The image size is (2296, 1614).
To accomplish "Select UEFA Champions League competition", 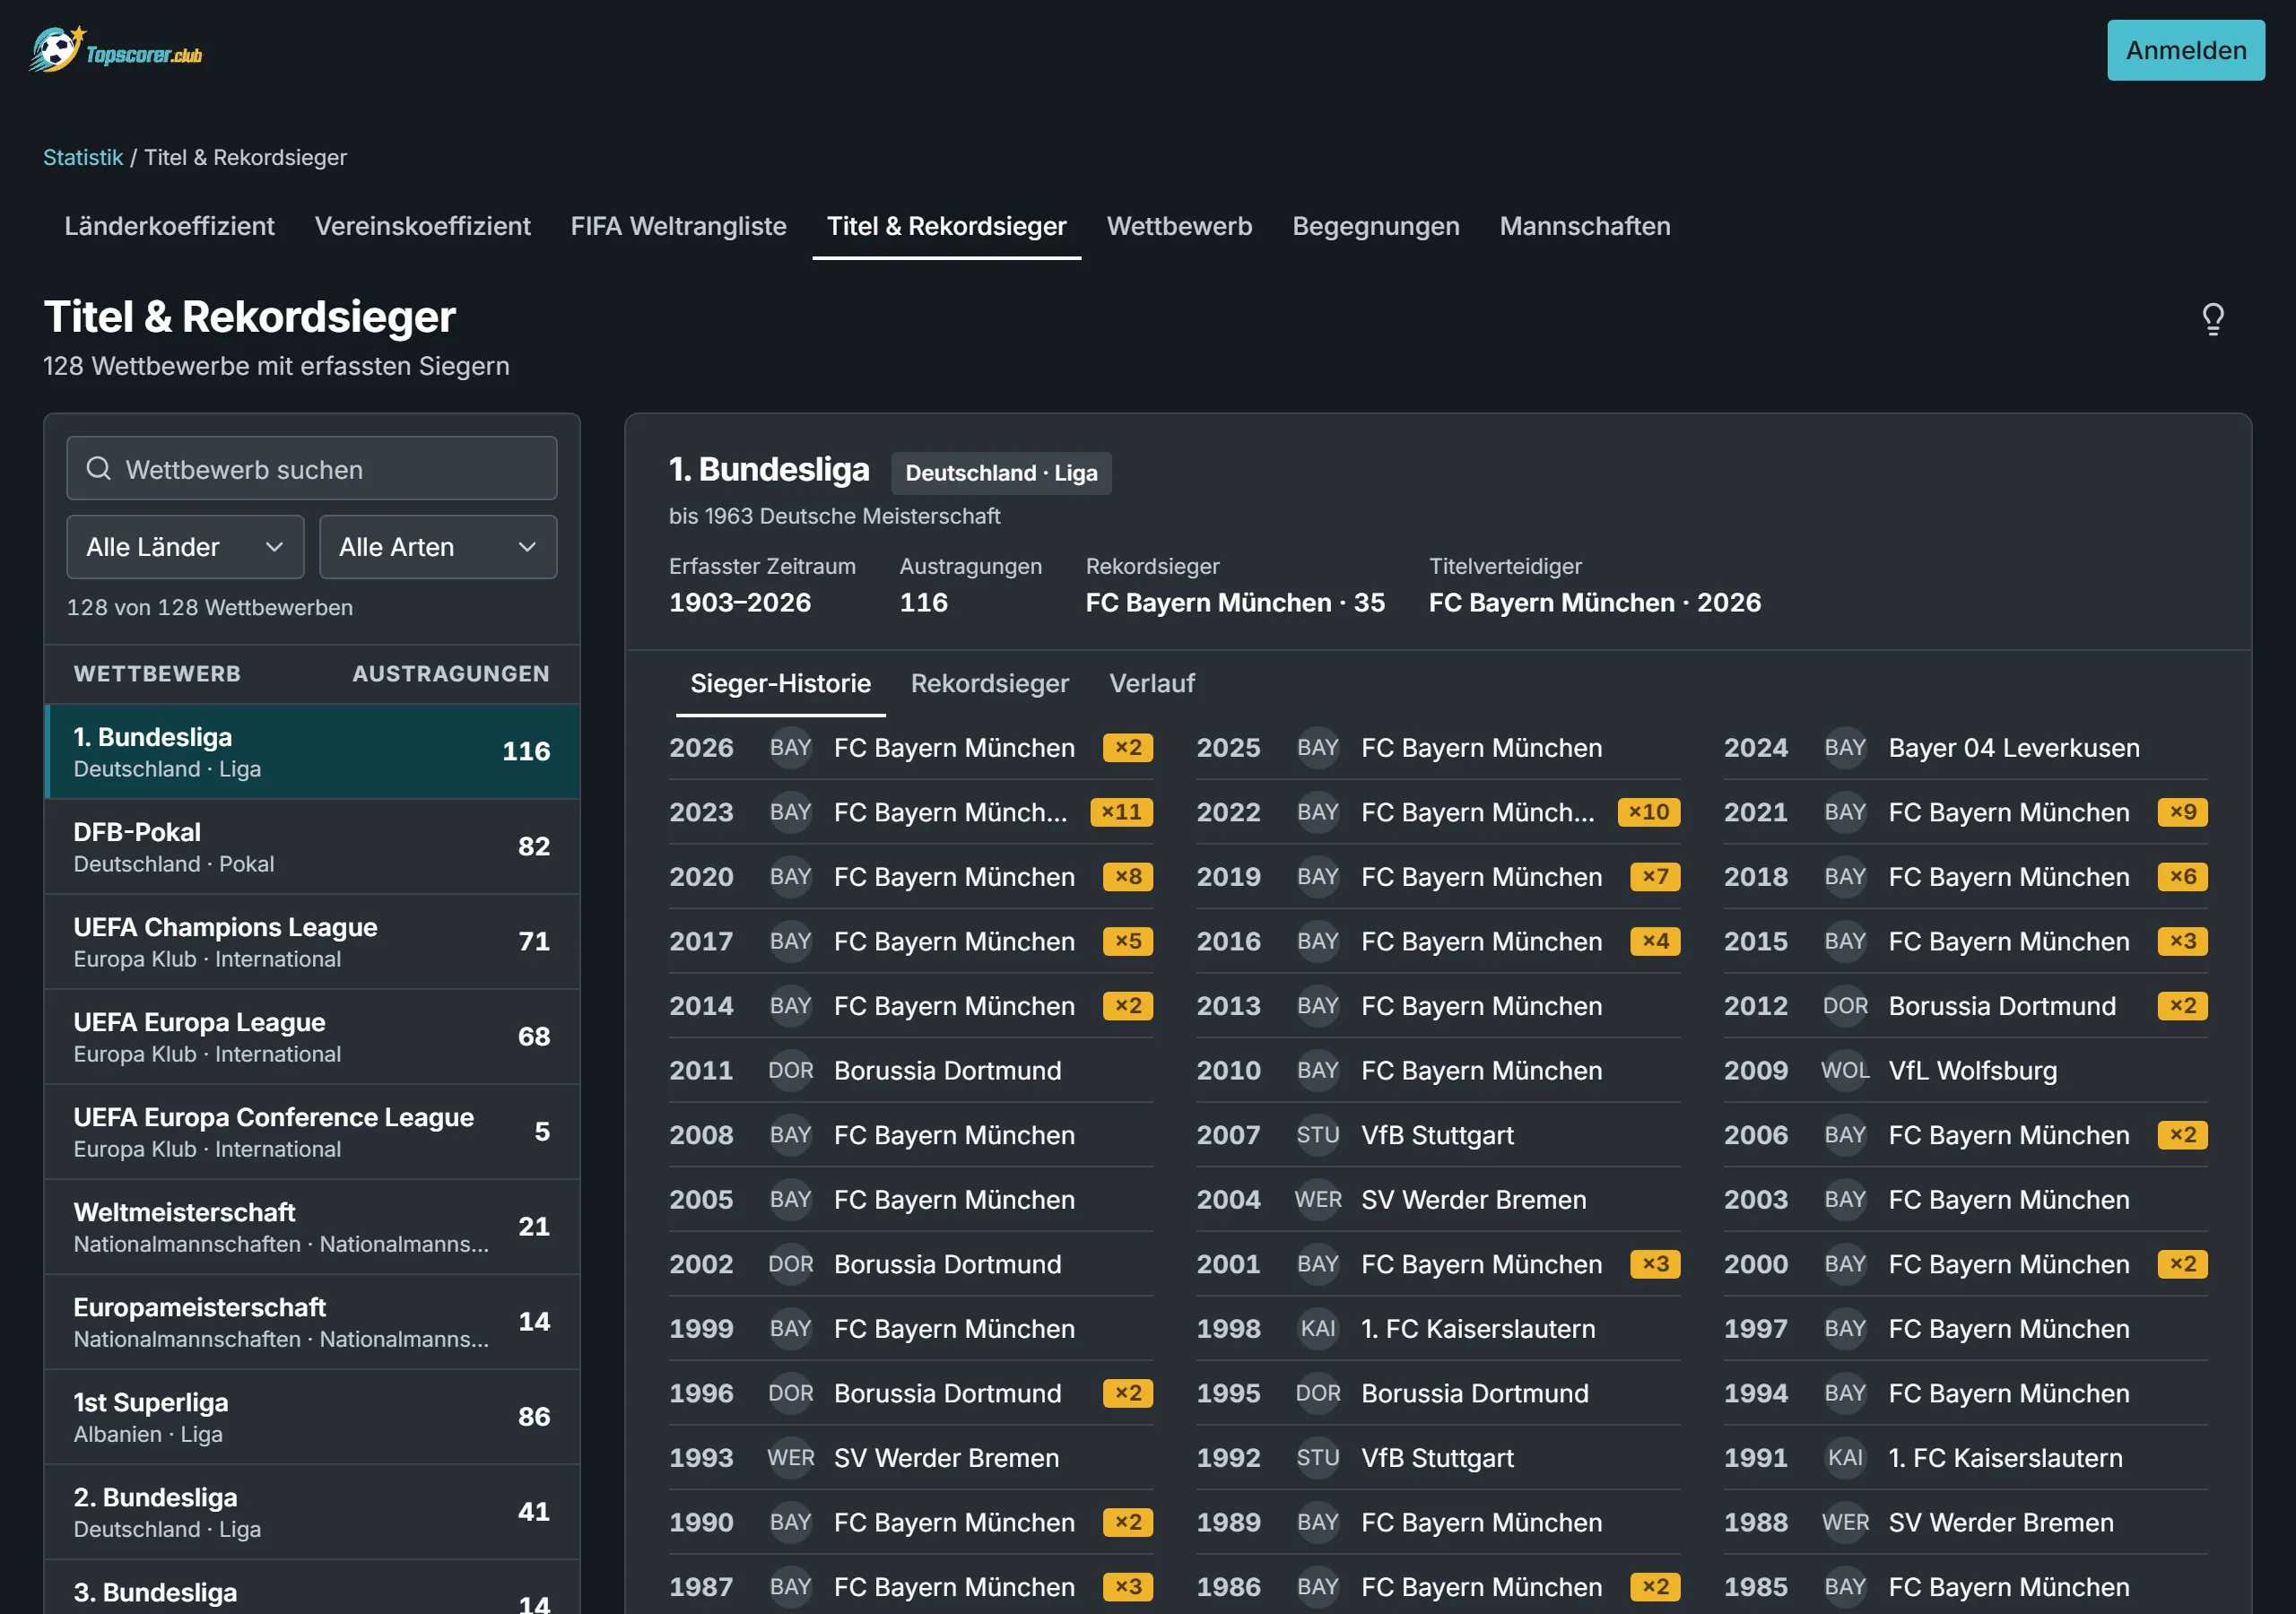I will pyautogui.click(x=312, y=941).
